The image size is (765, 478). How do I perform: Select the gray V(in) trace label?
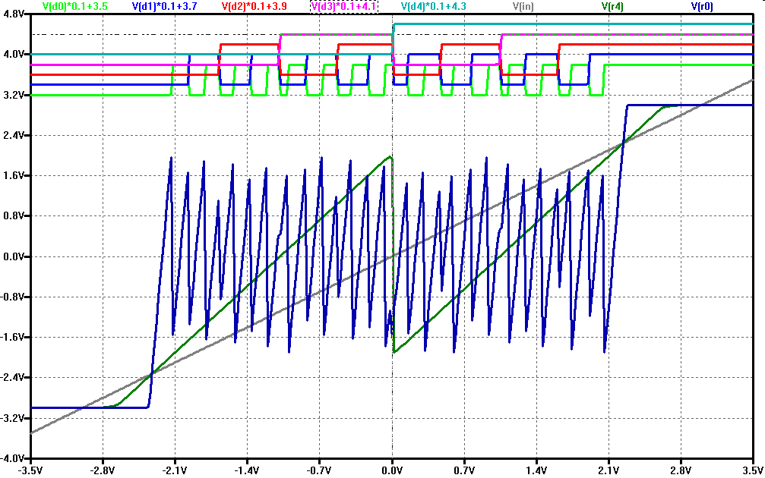click(523, 6)
